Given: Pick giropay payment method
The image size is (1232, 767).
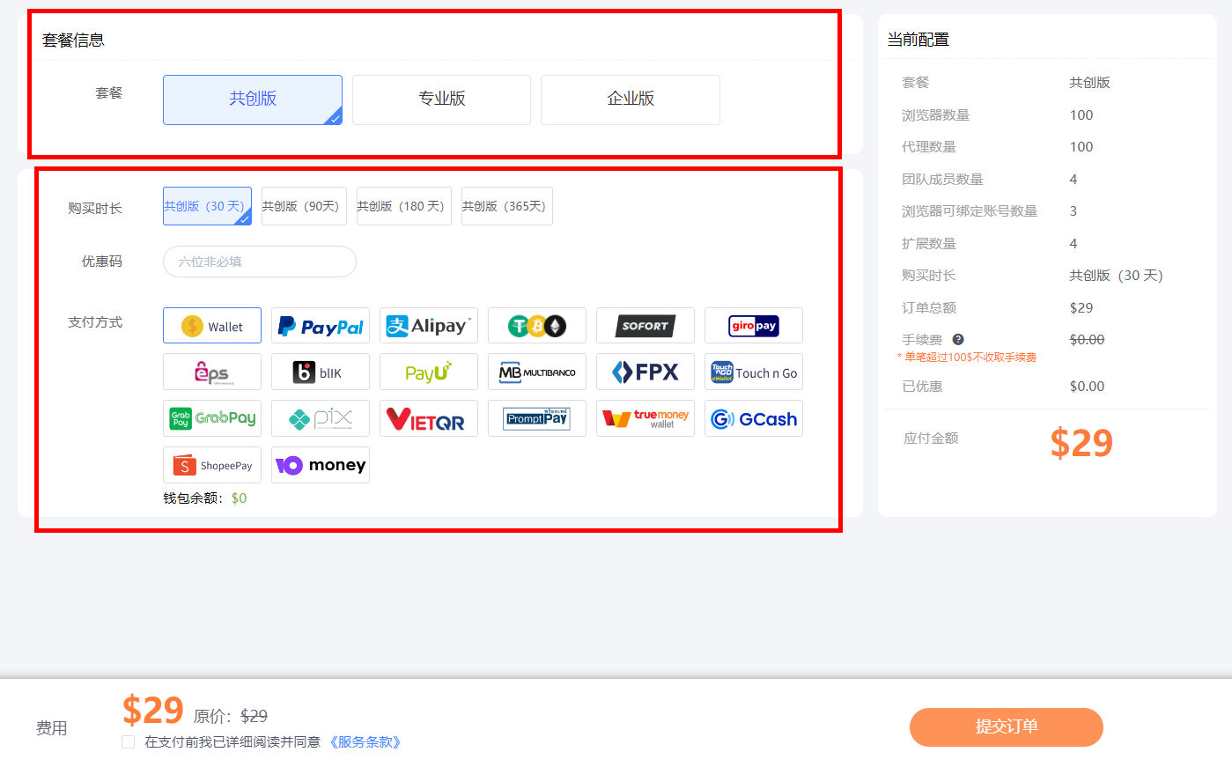Looking at the screenshot, I should coord(754,326).
